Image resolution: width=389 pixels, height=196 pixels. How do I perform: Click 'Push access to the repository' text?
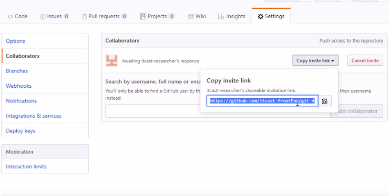351,41
